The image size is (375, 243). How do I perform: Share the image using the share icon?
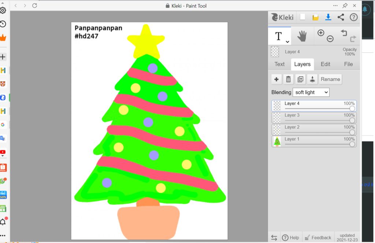(x=341, y=17)
